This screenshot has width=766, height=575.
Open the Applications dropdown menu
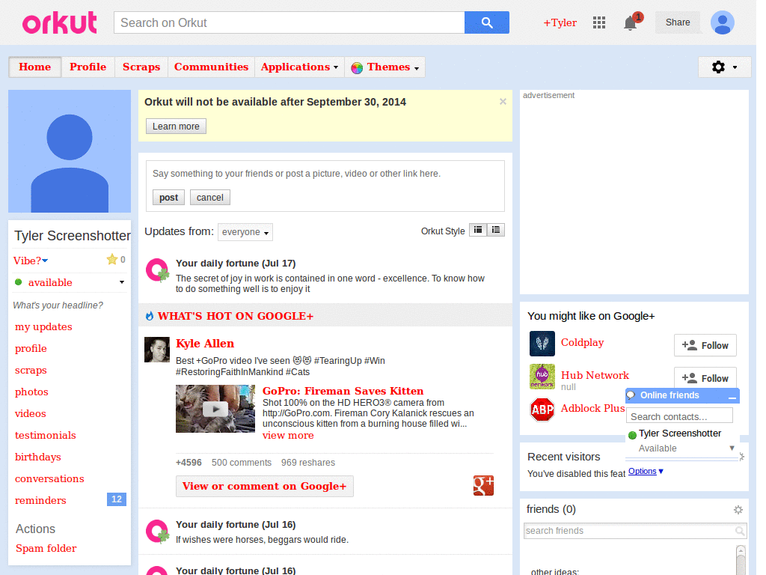click(299, 67)
